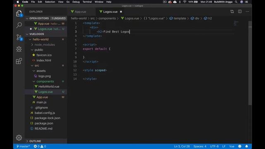Click the Open Changes icon in editor toolbar
The image size is (265, 149).
pos(232,12)
